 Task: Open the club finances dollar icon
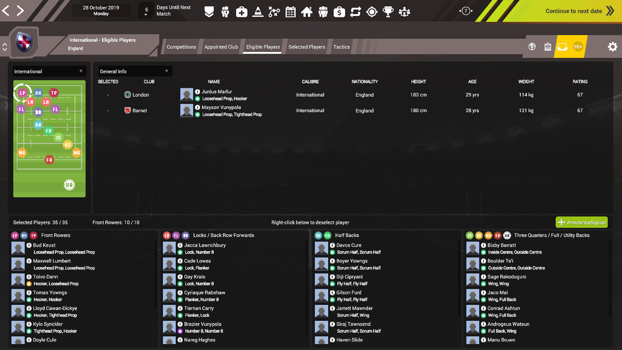339,11
